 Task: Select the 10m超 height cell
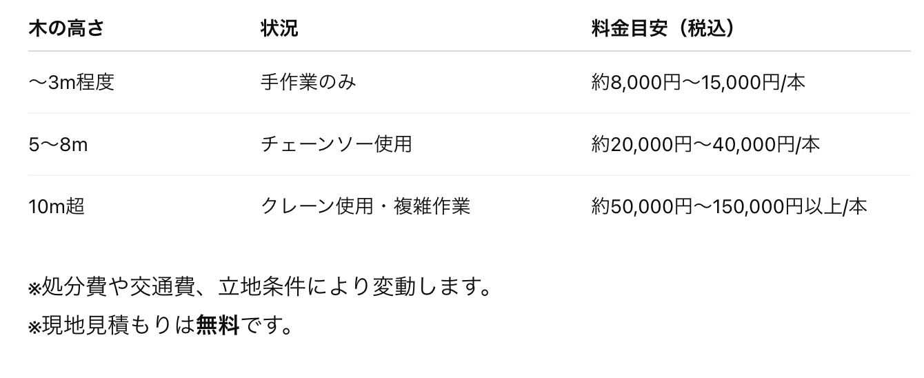pyautogui.click(x=57, y=206)
